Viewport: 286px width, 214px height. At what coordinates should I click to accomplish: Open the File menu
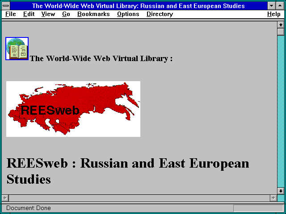11,14
